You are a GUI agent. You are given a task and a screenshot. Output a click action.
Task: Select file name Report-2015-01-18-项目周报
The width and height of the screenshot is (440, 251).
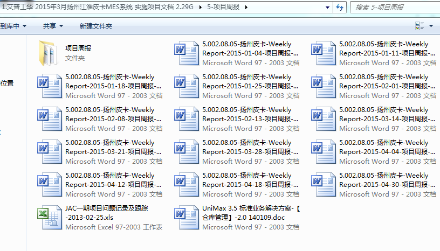click(x=113, y=81)
